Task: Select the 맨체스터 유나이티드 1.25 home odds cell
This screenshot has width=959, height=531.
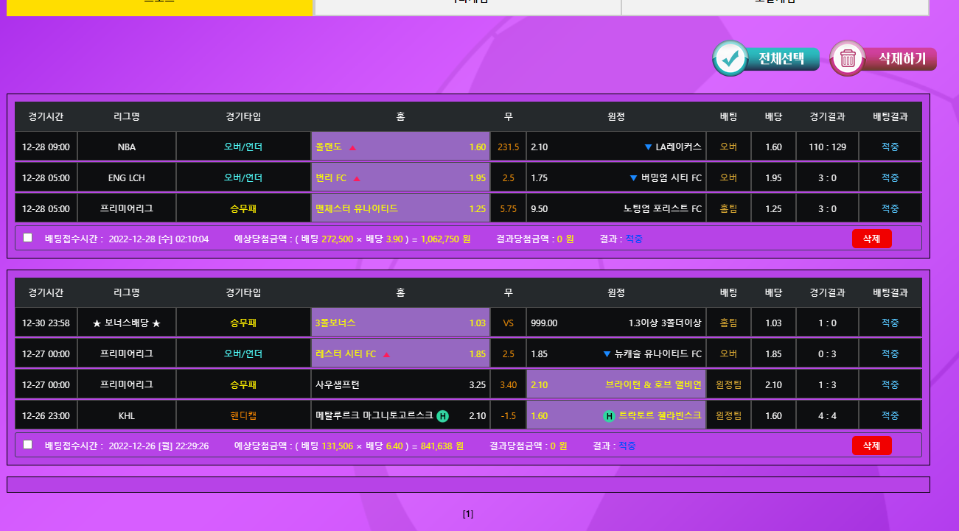Action: (400, 209)
